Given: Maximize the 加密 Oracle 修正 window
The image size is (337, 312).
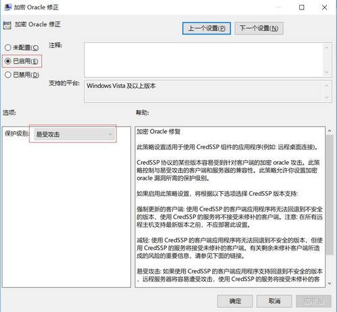Looking at the screenshot, I should coord(301,7).
